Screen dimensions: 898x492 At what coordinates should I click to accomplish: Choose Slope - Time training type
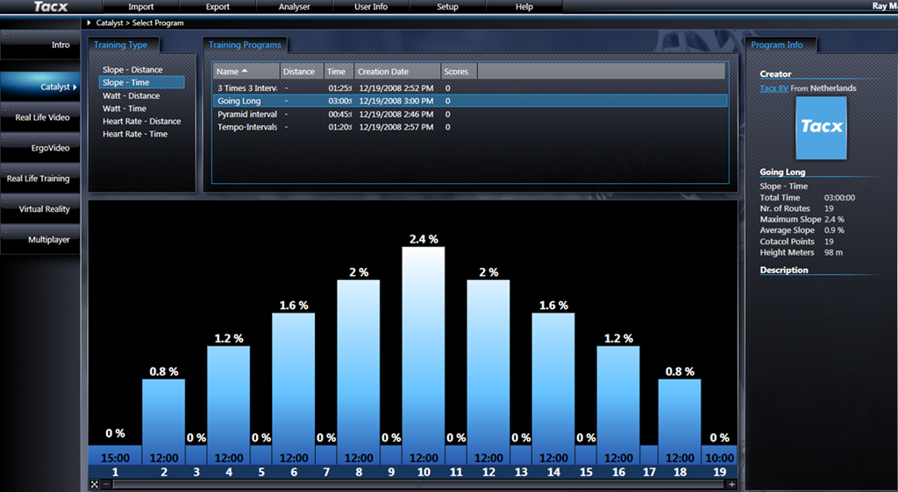tap(141, 82)
